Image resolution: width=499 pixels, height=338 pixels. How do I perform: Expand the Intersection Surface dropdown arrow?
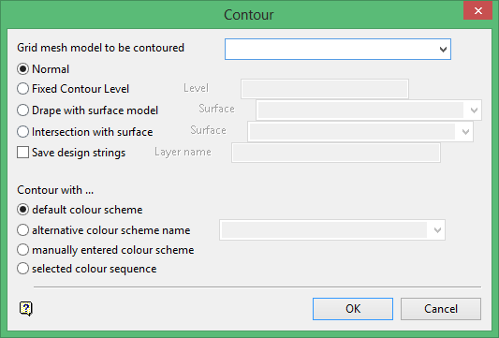coord(465,131)
